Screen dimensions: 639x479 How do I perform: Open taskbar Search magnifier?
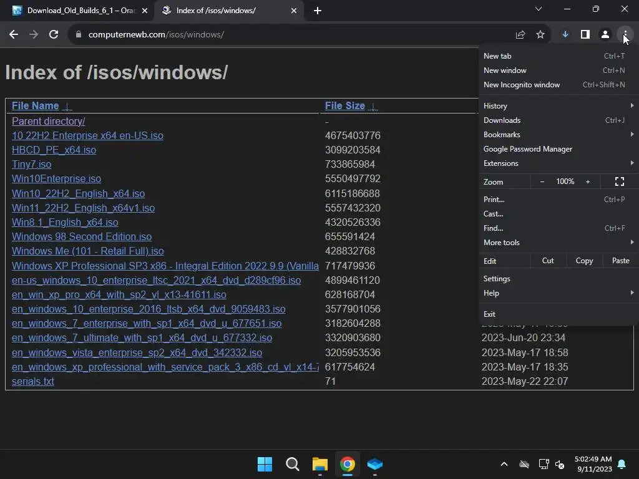292,464
